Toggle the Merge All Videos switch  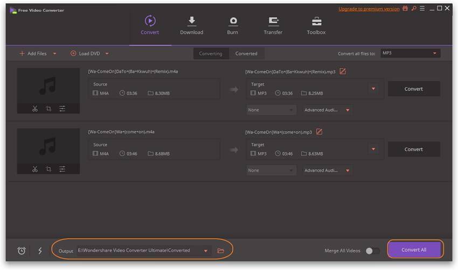coord(372,251)
